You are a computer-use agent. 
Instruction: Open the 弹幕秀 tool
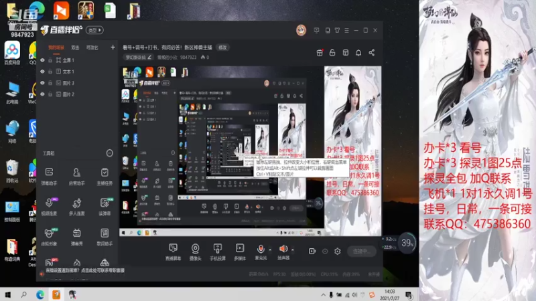76,237
